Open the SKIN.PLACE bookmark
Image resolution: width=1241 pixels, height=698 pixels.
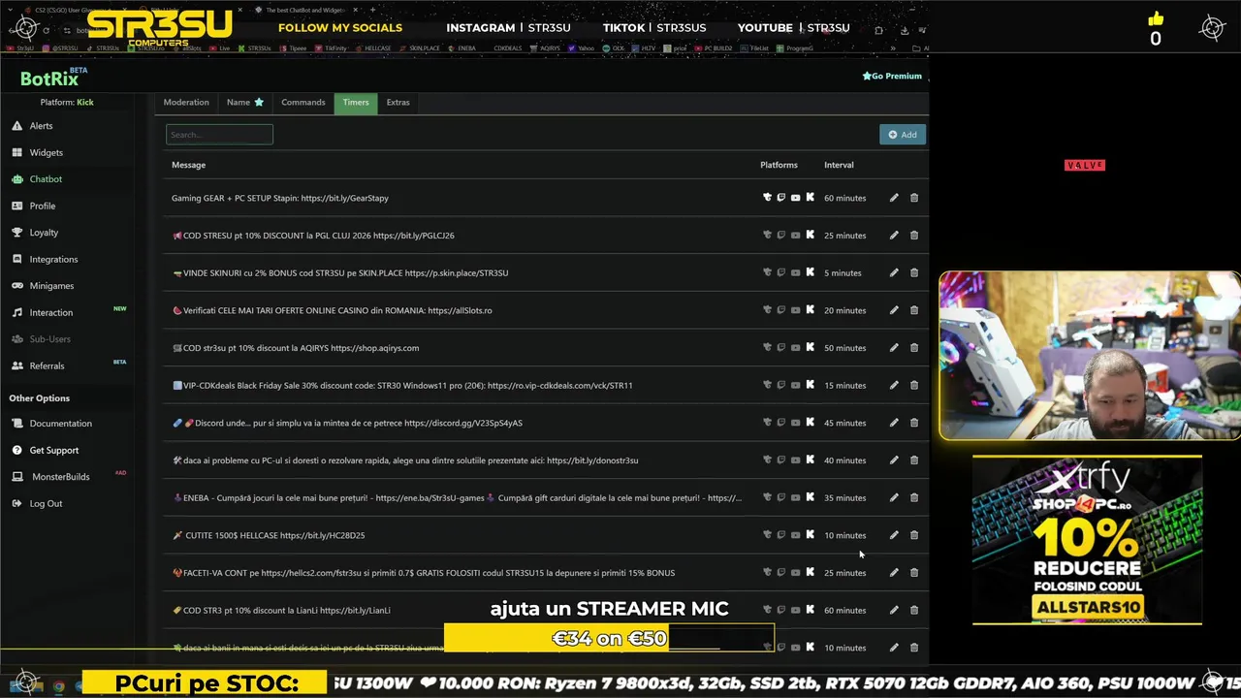pyautogui.click(x=421, y=48)
